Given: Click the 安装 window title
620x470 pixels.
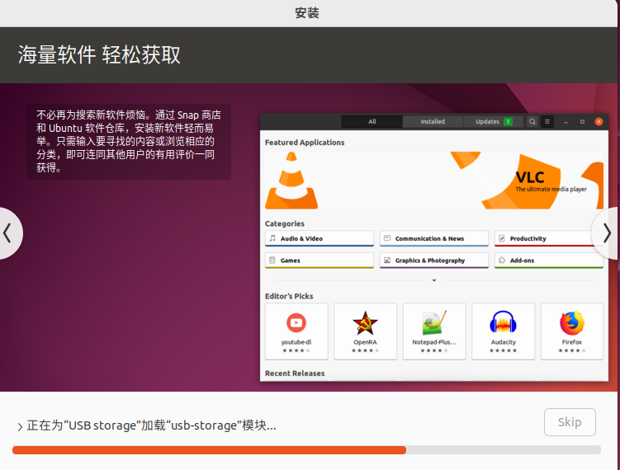Looking at the screenshot, I should click(307, 13).
